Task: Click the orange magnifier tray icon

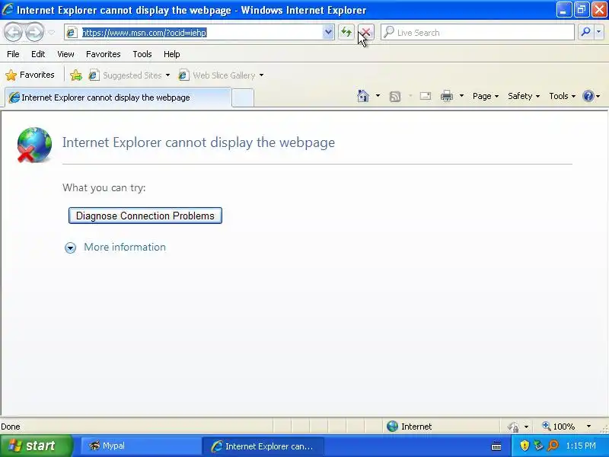Action: click(553, 446)
